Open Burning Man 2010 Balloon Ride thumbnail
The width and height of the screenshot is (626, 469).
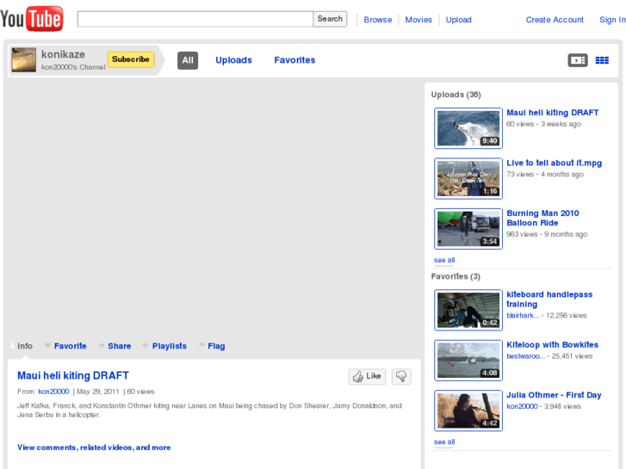click(x=468, y=228)
